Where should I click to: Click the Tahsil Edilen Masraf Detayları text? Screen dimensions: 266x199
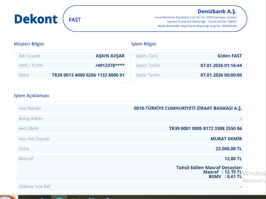(209, 167)
